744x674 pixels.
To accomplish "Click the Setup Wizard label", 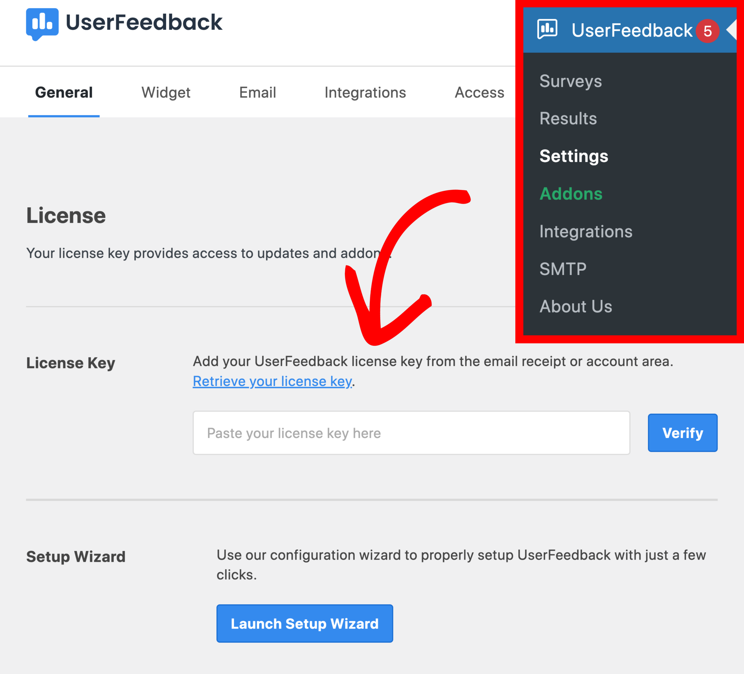I will click(76, 557).
